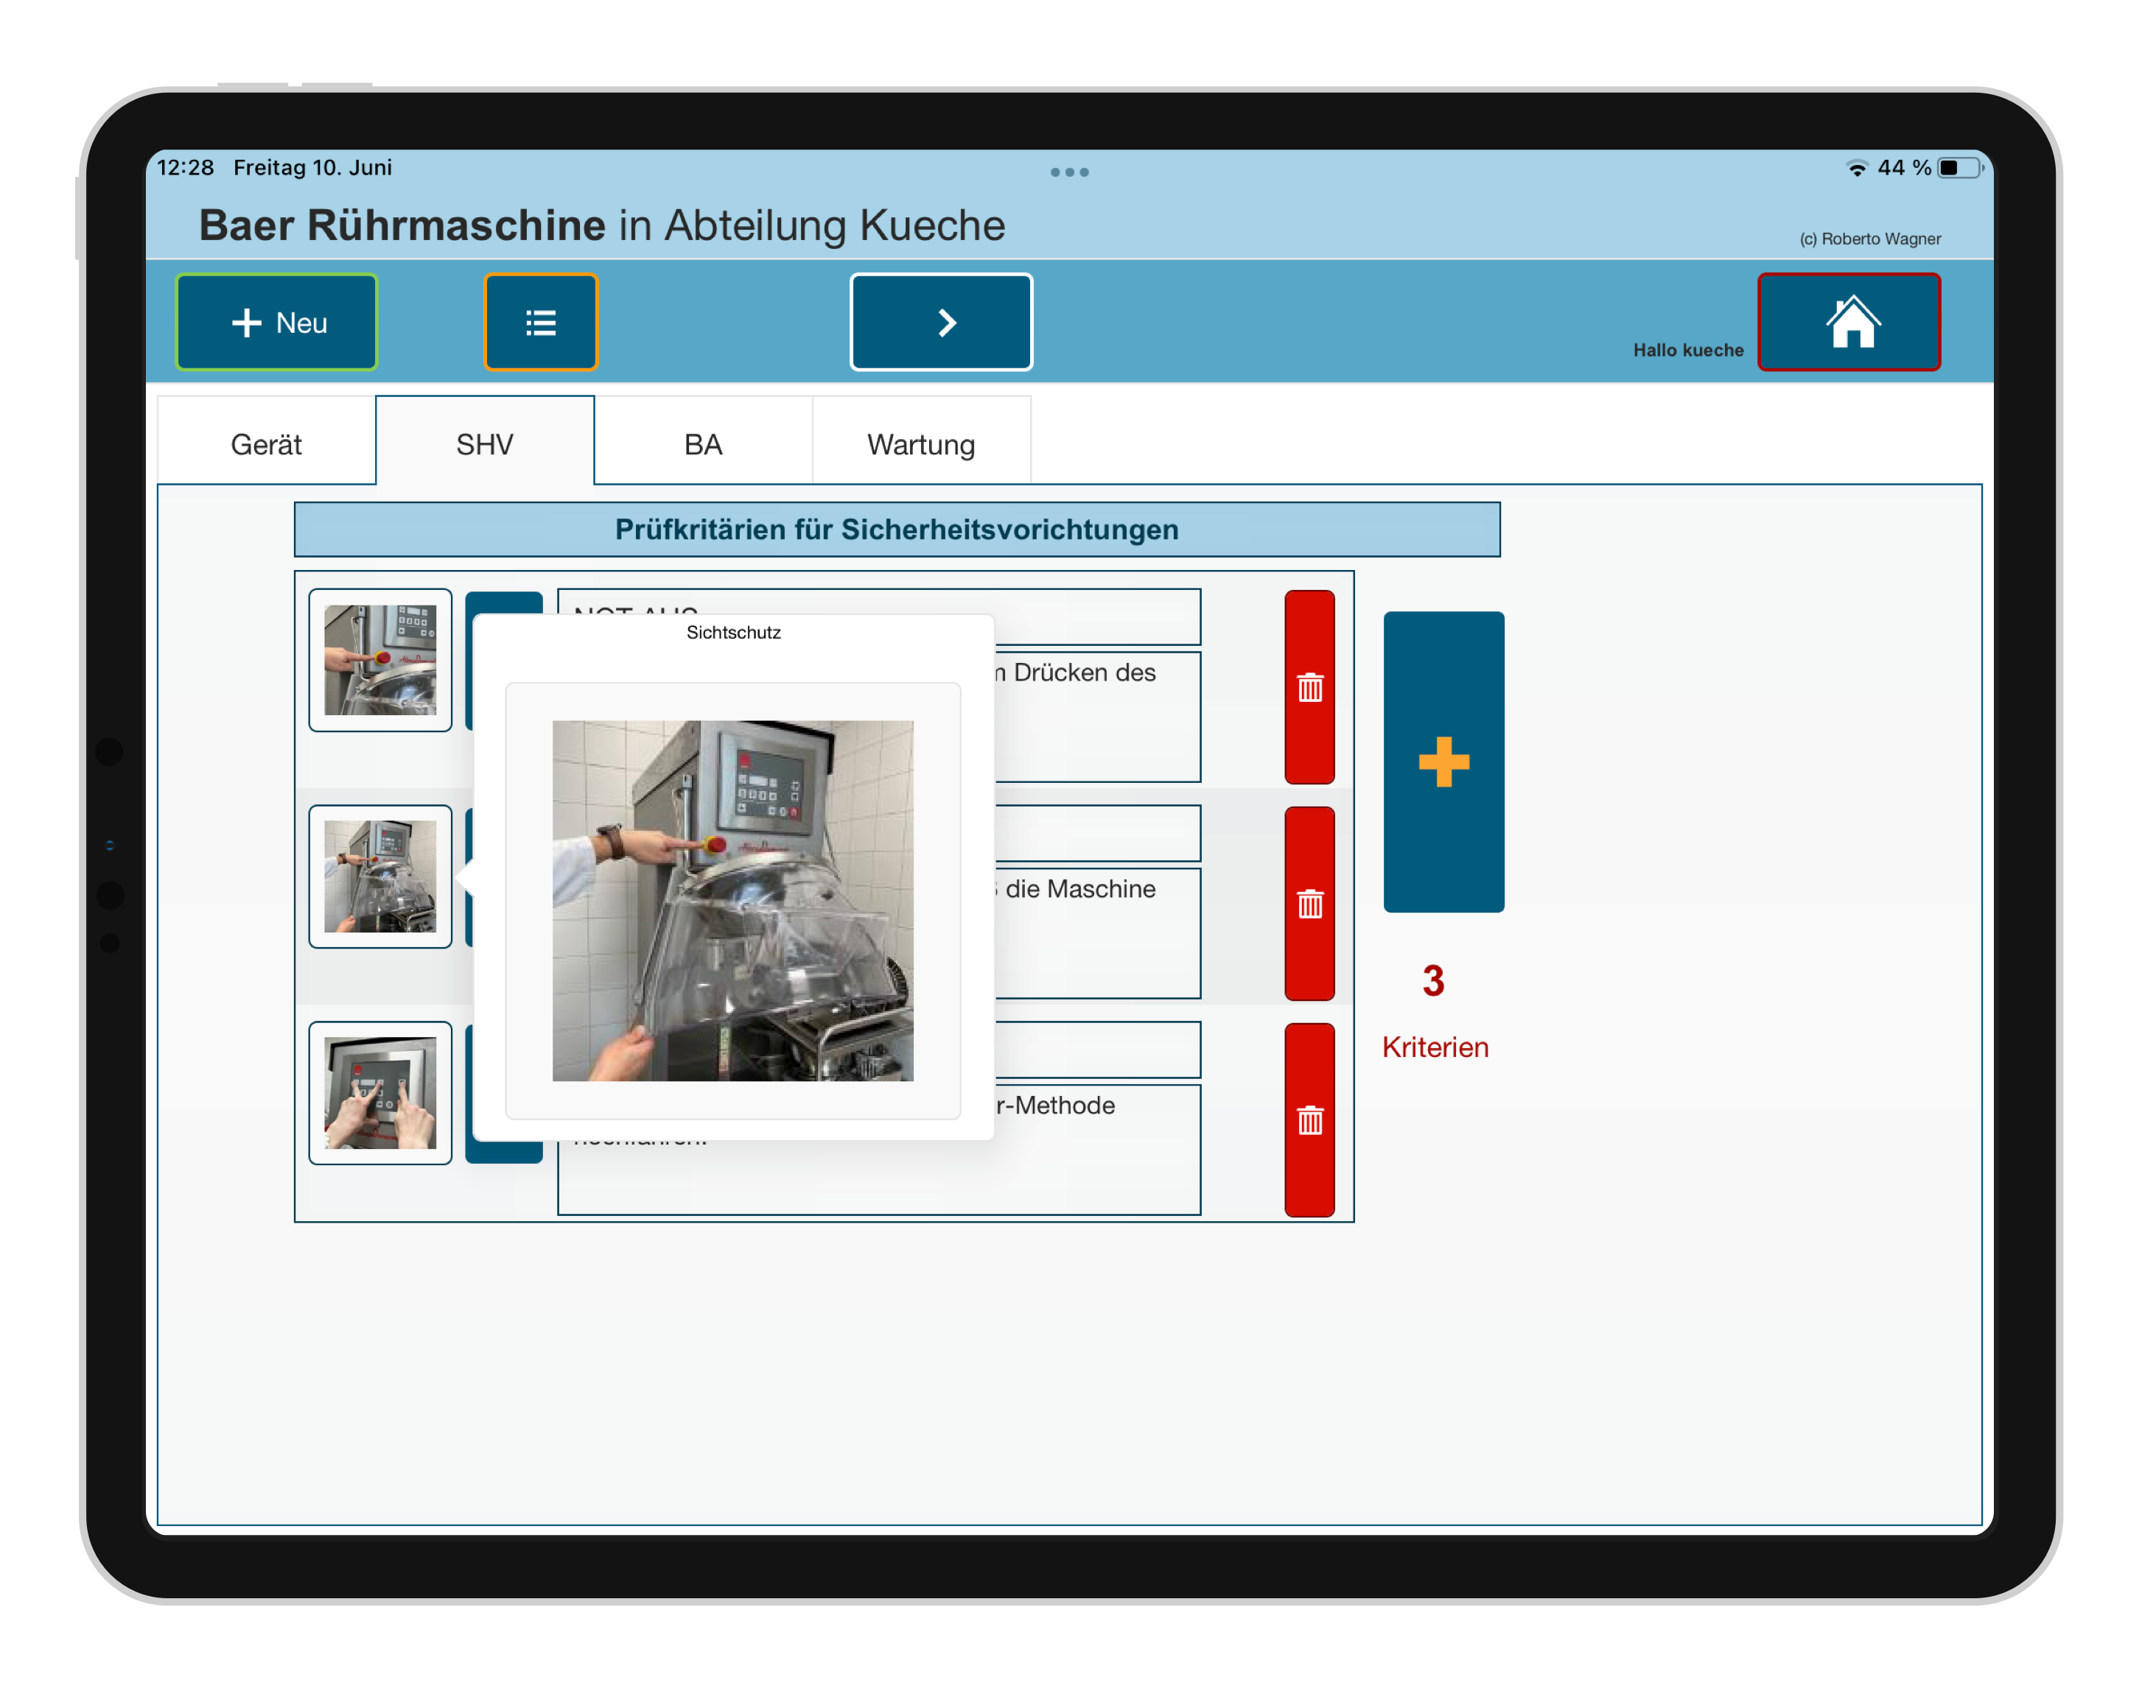Tap the enlarged Sichtschutz popup photo
The height and width of the screenshot is (1708, 2156).
click(733, 901)
